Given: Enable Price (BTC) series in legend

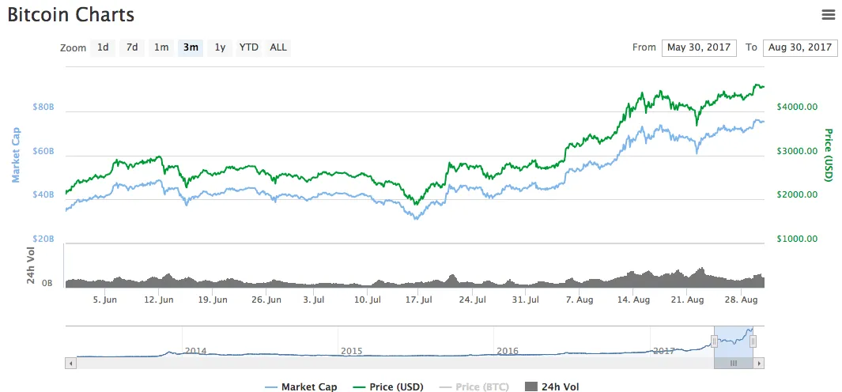Looking at the screenshot, I should [x=474, y=386].
